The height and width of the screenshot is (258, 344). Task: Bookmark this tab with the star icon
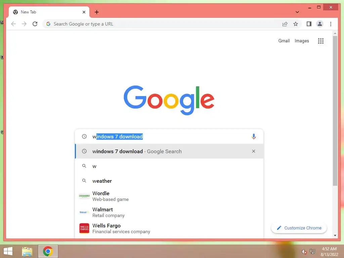[x=296, y=24]
